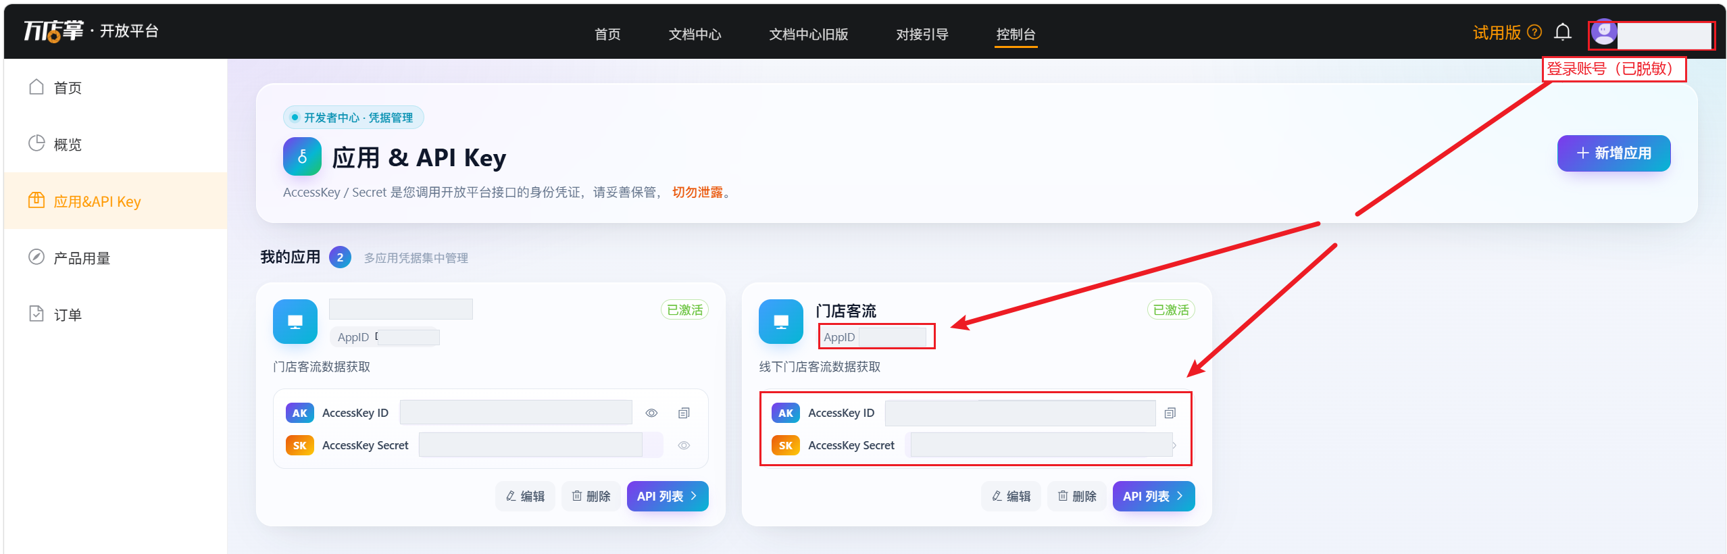Click the document check icon beside 订单

click(36, 313)
